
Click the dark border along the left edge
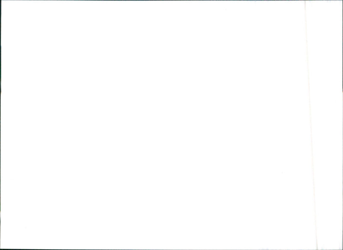0,125
